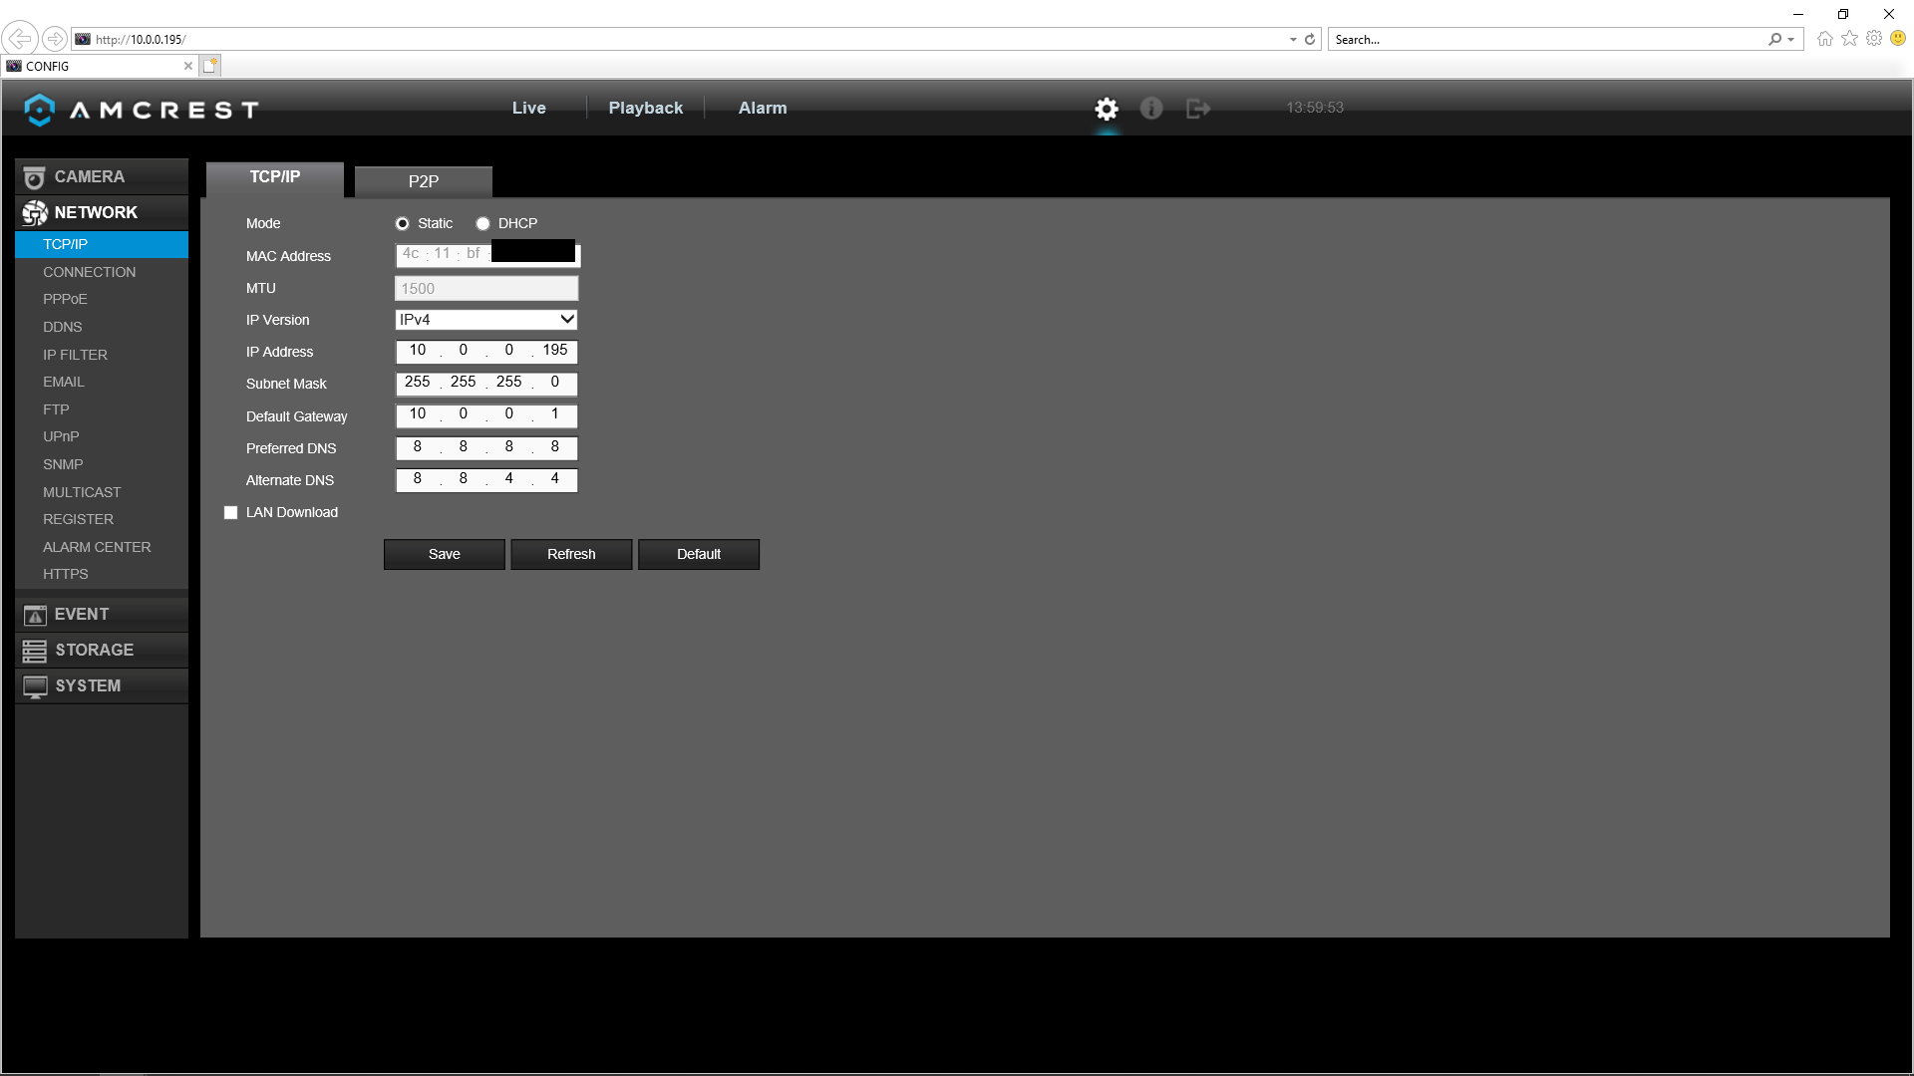Expand the SYSTEM menu section

(102, 686)
